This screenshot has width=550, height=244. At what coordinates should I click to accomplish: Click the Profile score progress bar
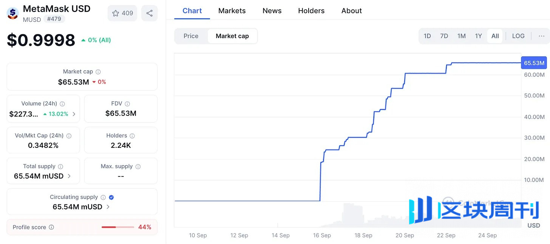[117, 227]
